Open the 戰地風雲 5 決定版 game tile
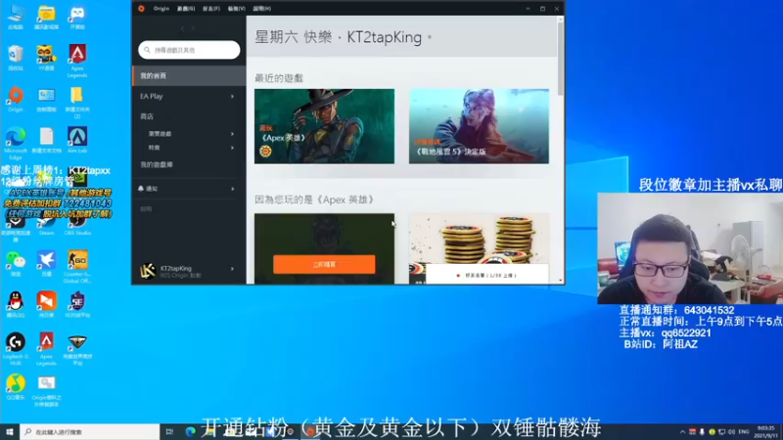 (479, 126)
